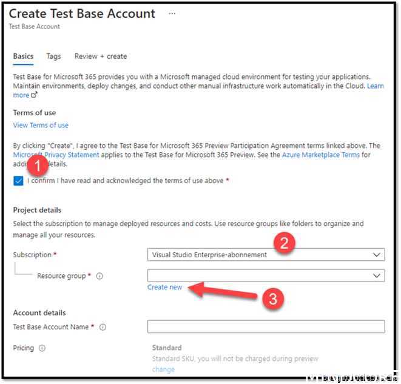This screenshot has height=384, width=401.
Task: Click the Test Base Account Name info icon
Action: 103,327
